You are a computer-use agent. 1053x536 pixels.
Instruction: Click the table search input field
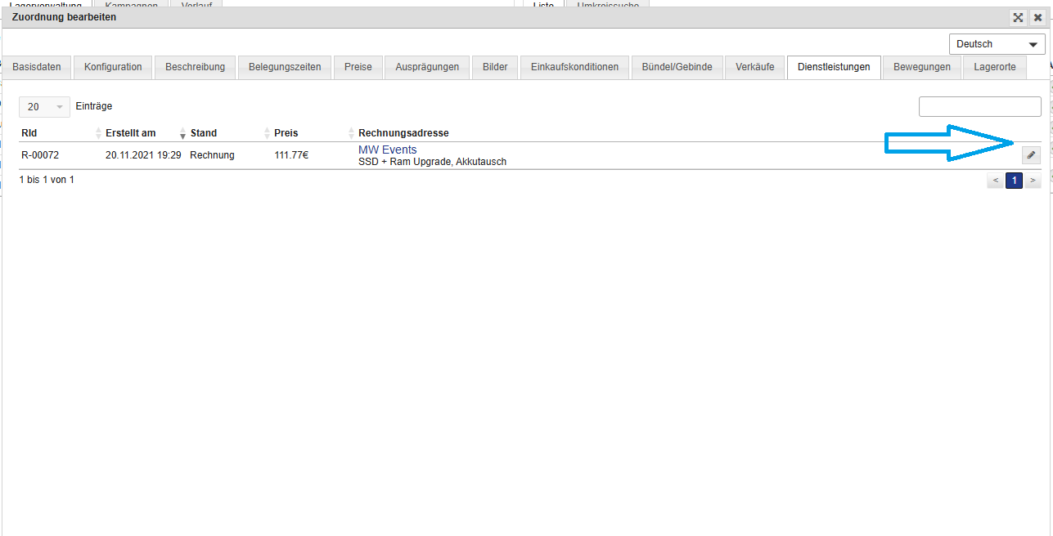tap(979, 107)
